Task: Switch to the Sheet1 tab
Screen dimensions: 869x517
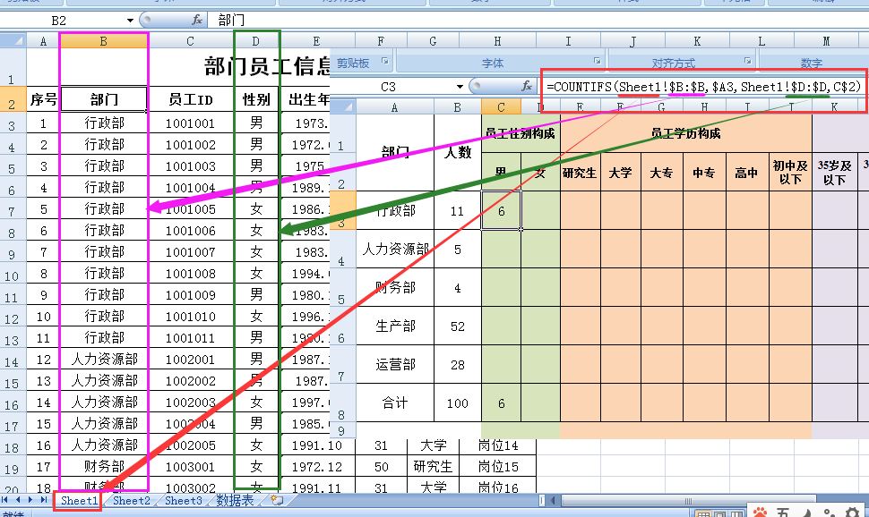Action: point(79,500)
